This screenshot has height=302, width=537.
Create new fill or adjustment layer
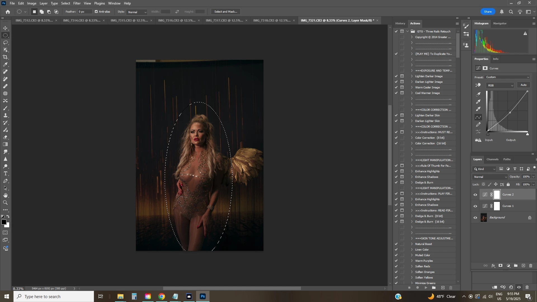508,266
